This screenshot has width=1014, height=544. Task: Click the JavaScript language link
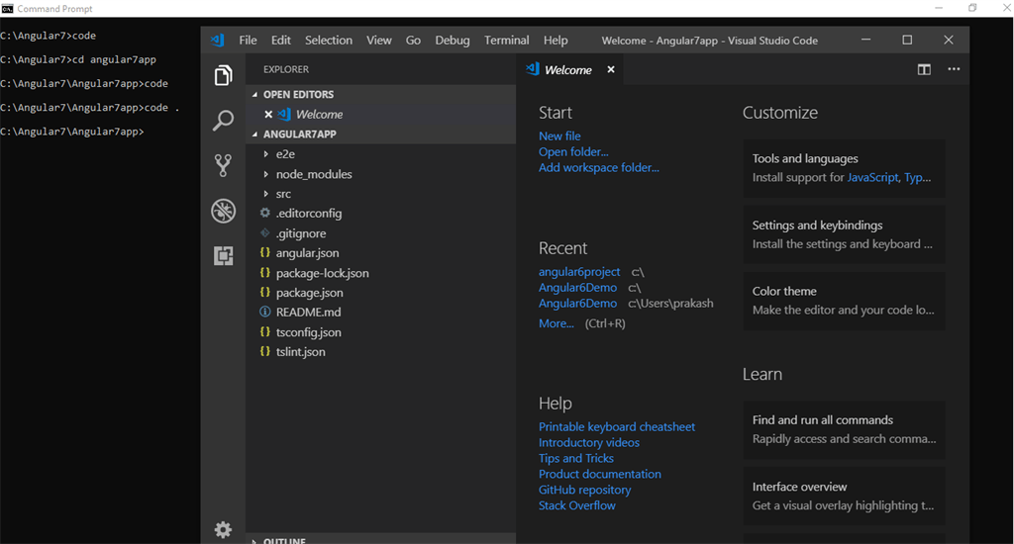pyautogui.click(x=872, y=177)
